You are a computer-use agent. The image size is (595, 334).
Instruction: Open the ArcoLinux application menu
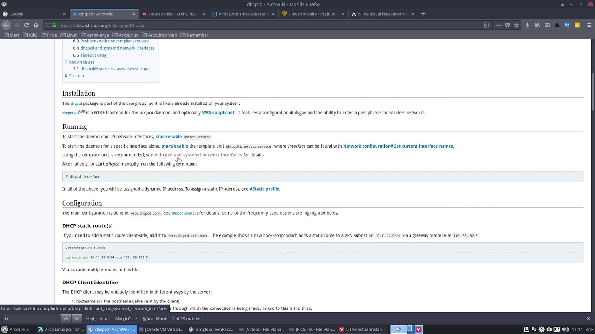[15, 329]
